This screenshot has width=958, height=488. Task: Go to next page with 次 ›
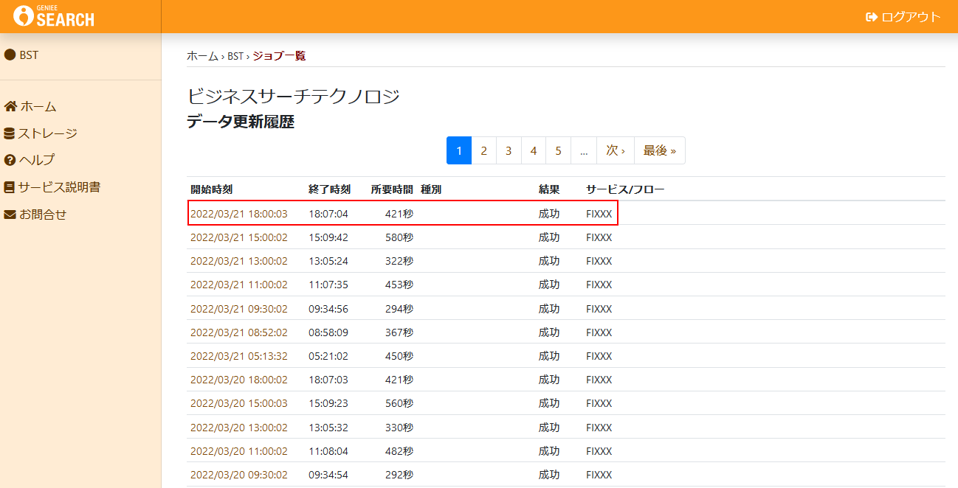616,150
